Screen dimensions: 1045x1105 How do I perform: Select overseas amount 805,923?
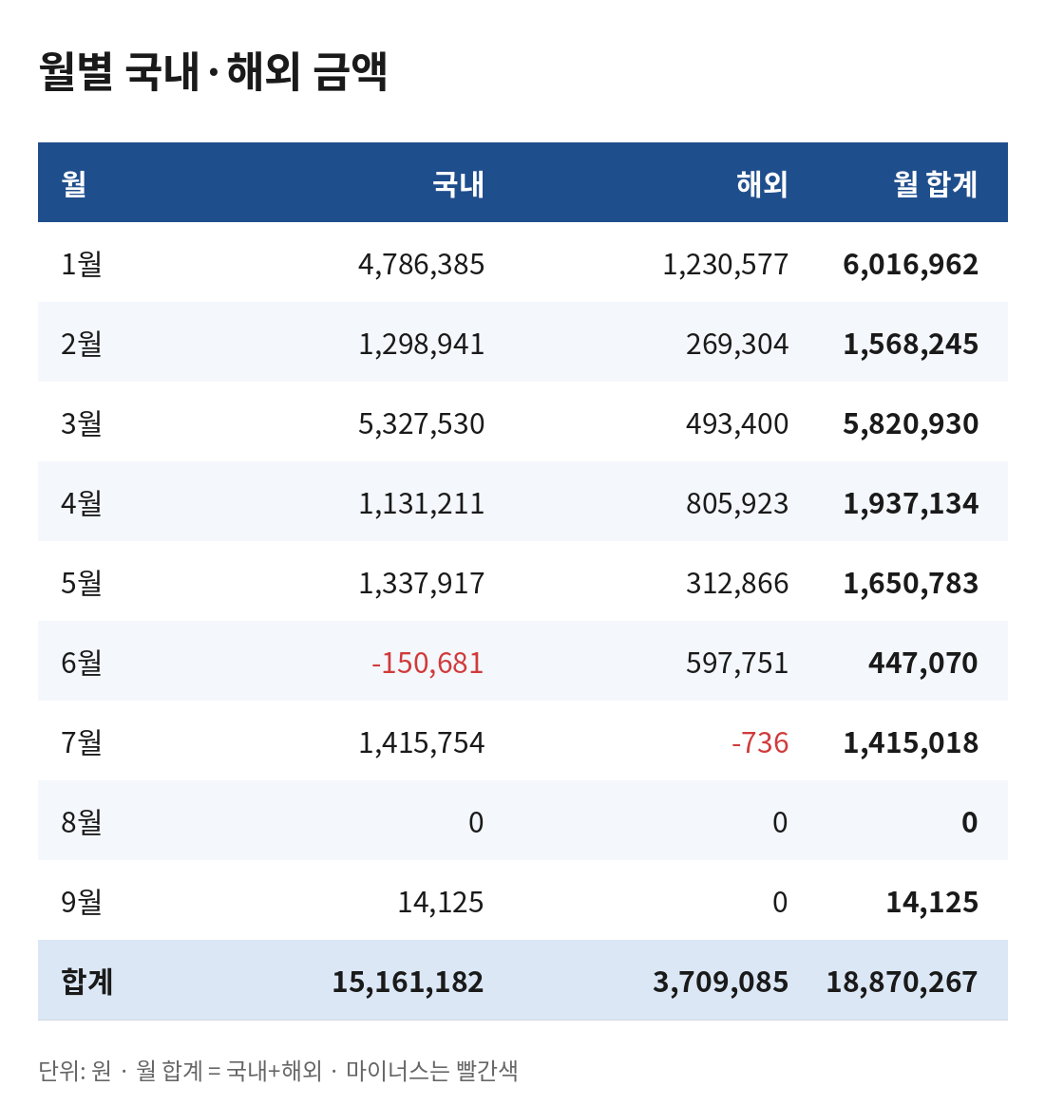[737, 503]
